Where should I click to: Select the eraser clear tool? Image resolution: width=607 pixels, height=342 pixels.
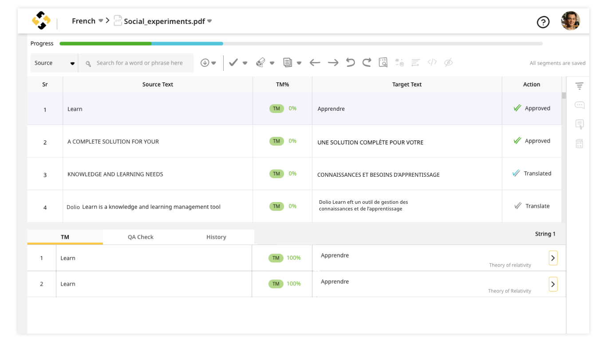[x=260, y=63]
